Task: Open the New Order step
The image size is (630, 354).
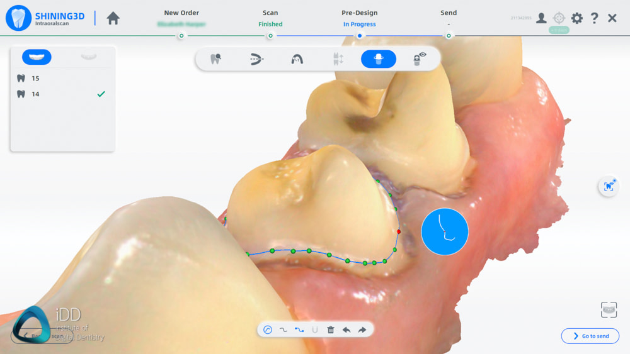Action: tap(180, 18)
